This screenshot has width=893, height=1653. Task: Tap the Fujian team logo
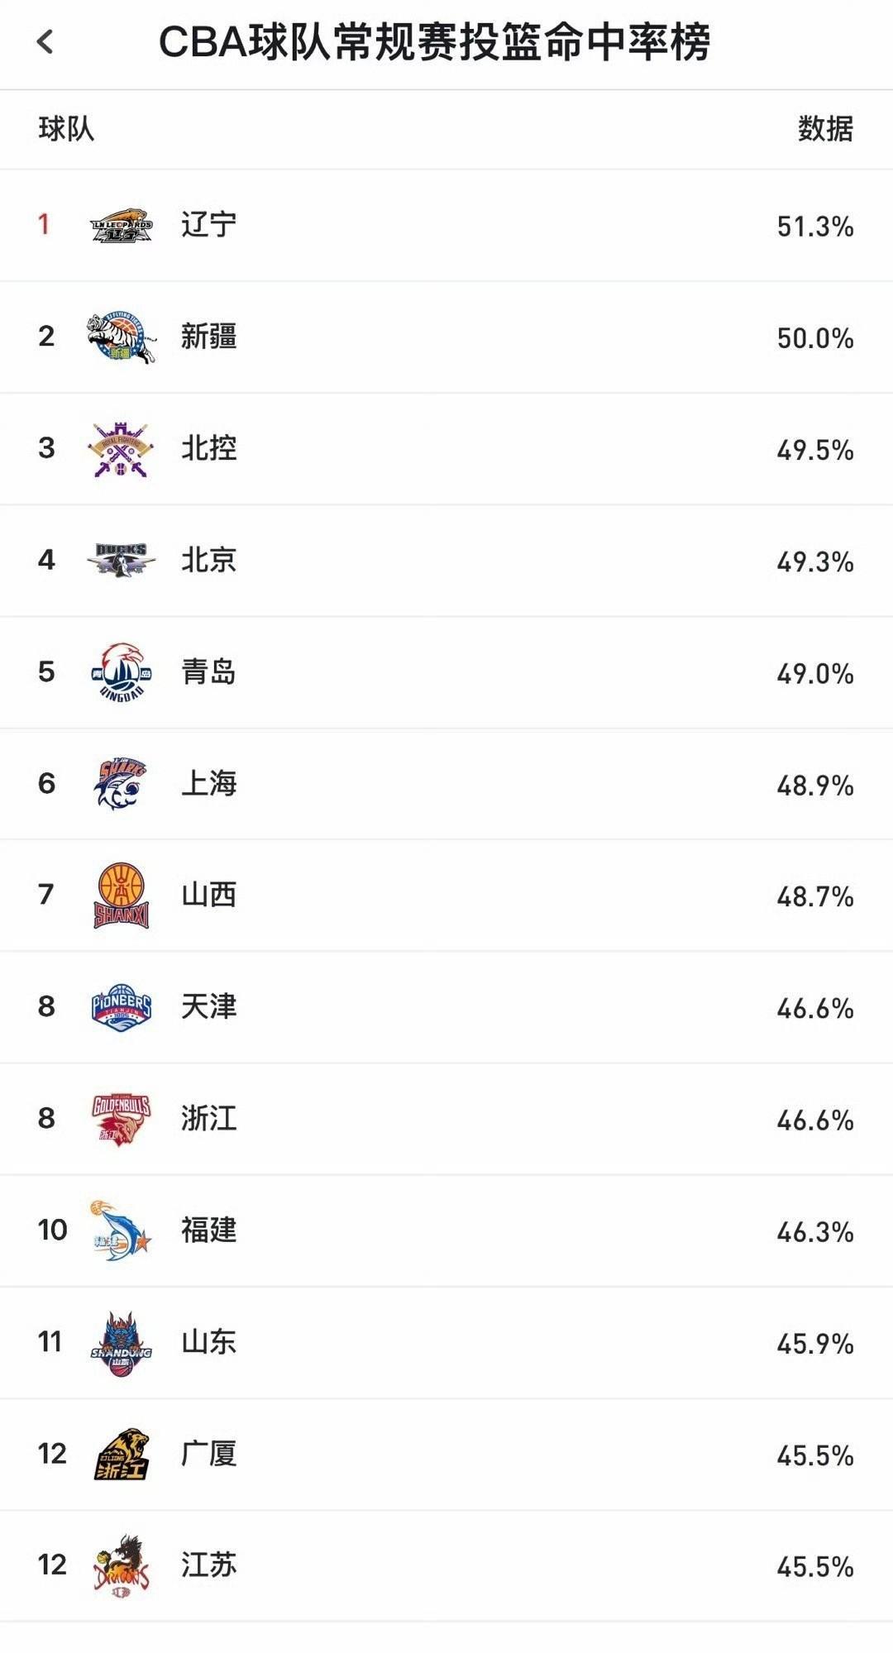pyautogui.click(x=122, y=1230)
